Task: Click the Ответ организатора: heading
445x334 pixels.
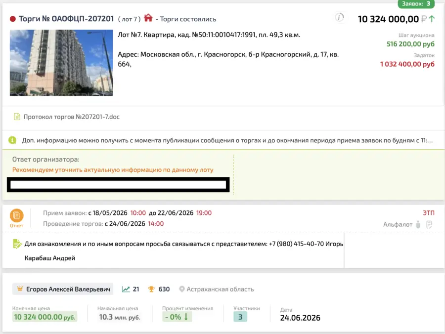Action: tap(45, 160)
